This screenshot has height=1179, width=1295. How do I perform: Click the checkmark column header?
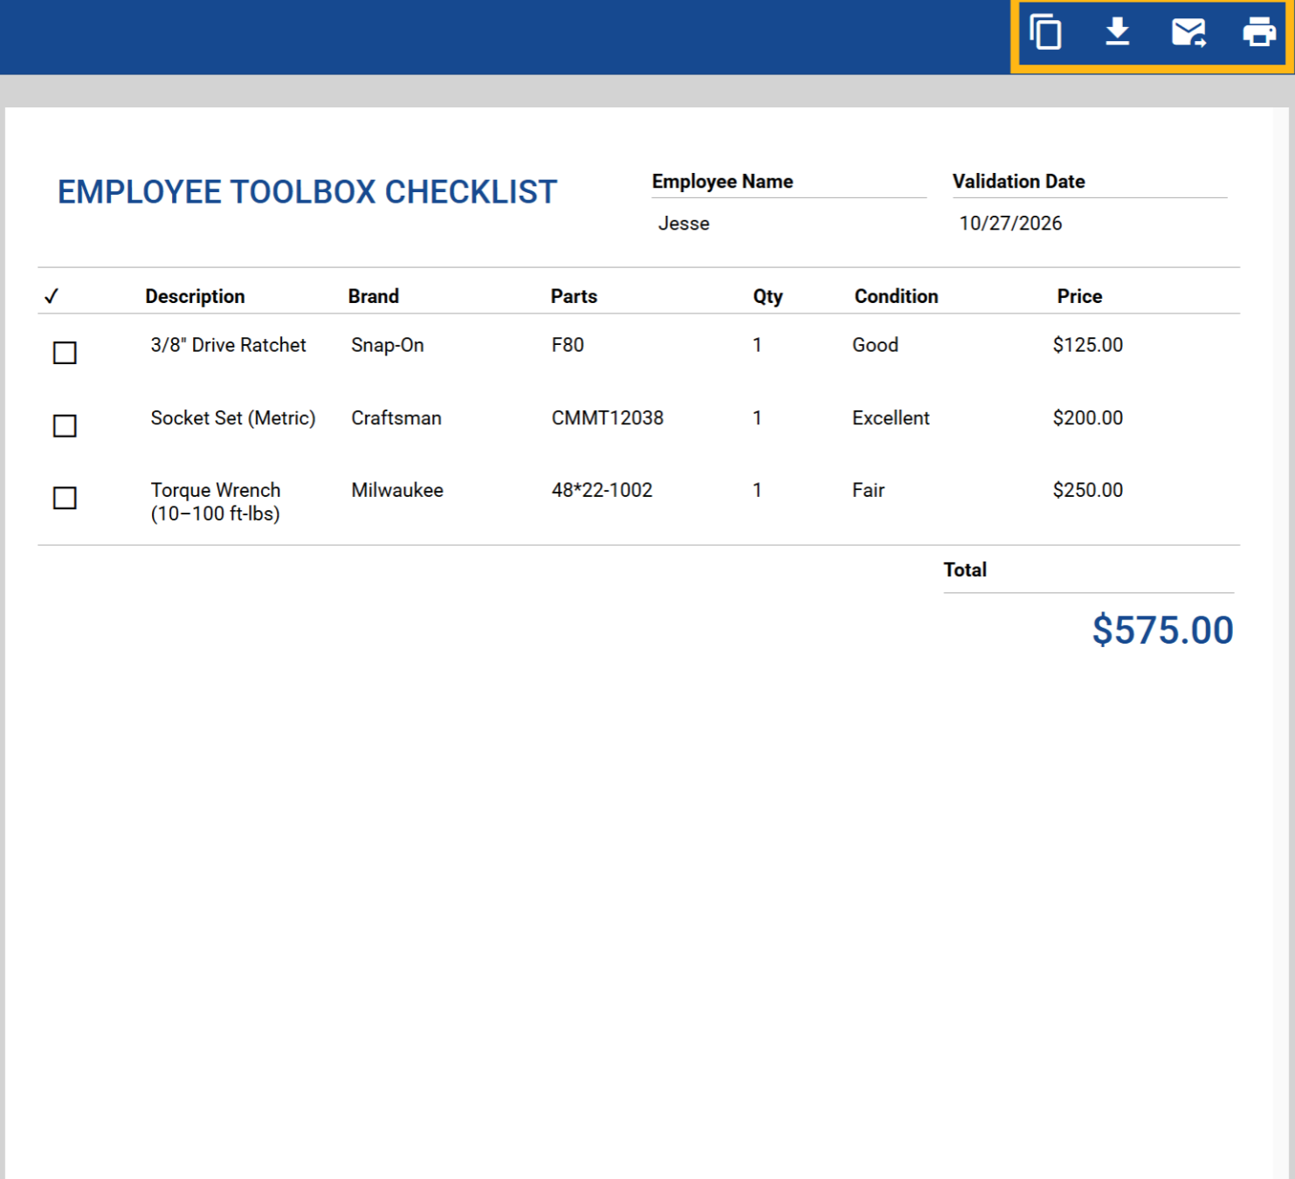click(x=52, y=297)
